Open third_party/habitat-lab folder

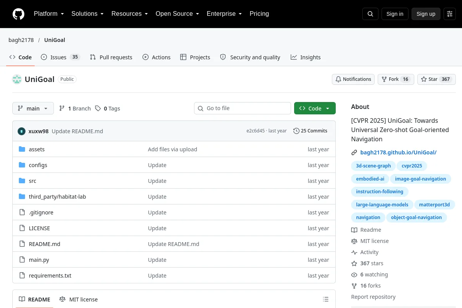pos(57,197)
